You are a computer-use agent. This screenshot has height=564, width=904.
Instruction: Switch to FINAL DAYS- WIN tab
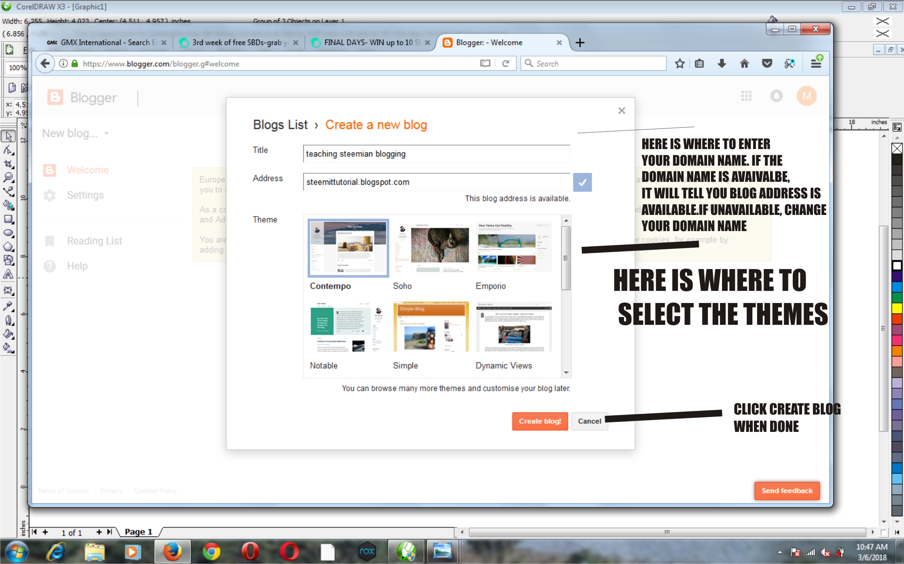click(x=370, y=42)
